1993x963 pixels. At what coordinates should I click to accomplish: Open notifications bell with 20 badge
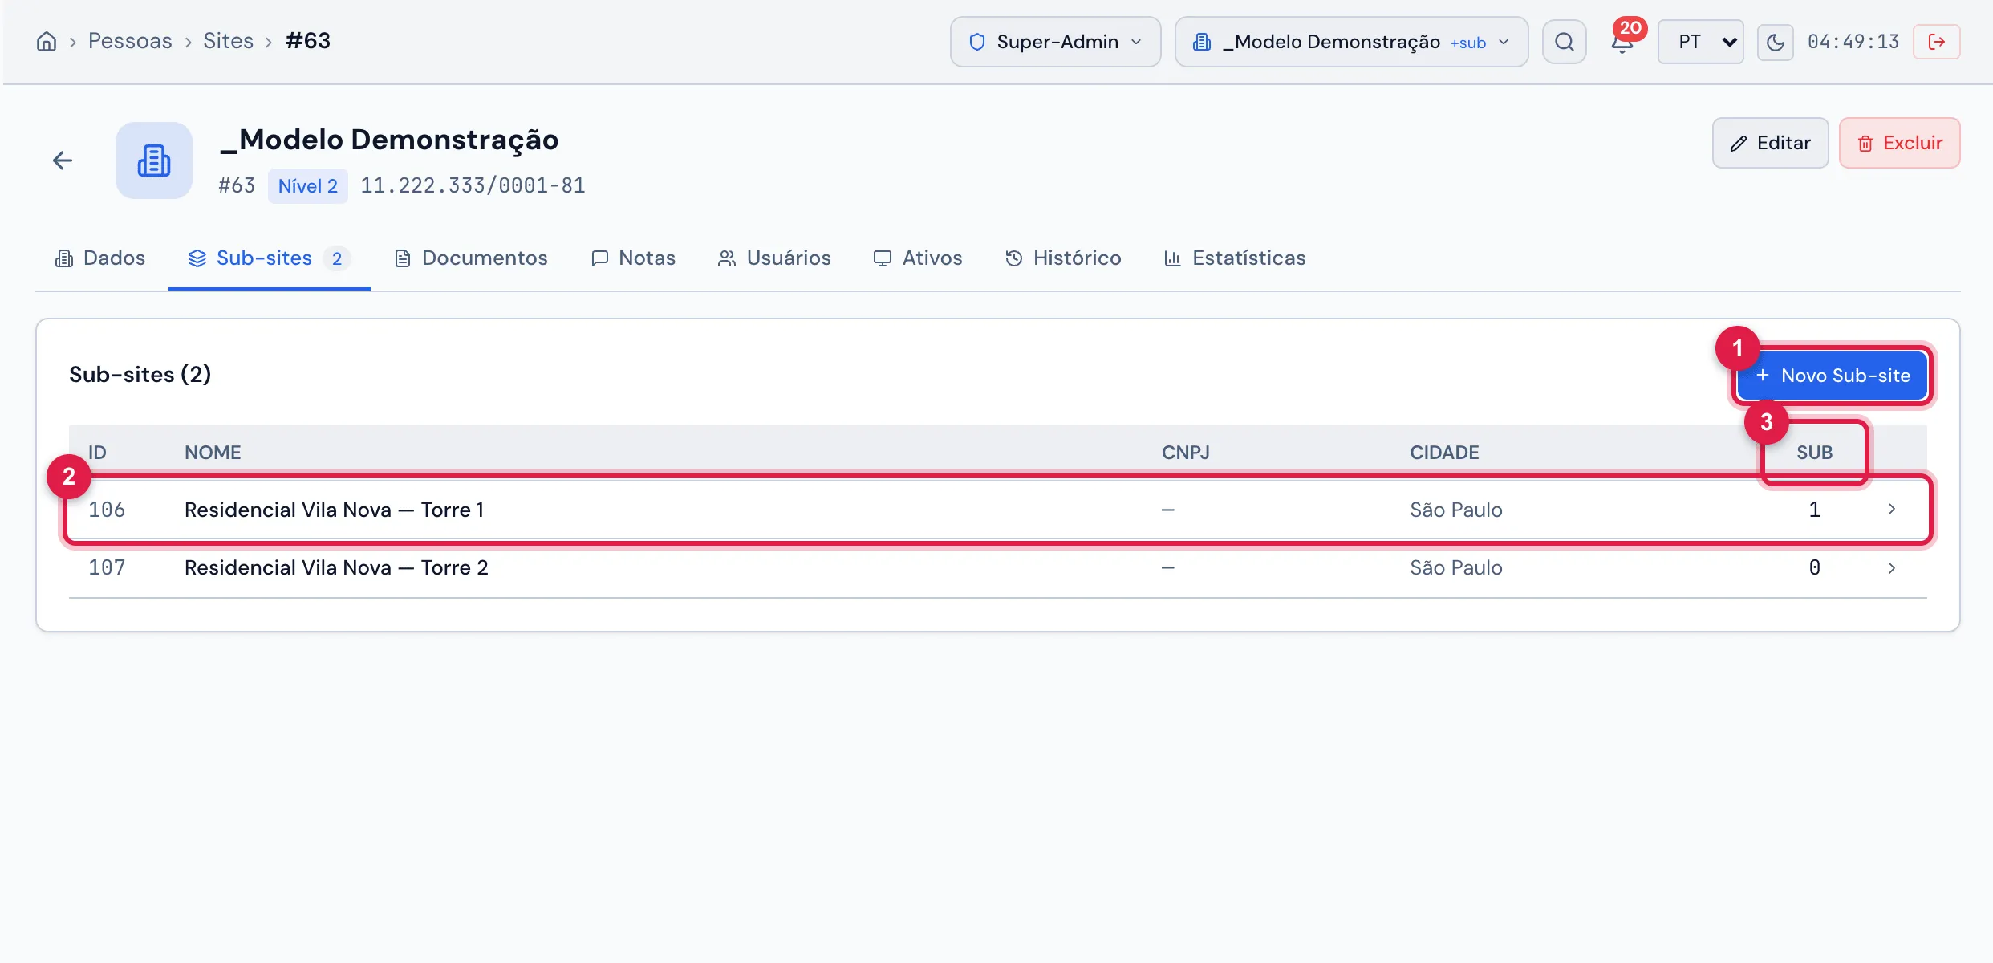(1622, 42)
